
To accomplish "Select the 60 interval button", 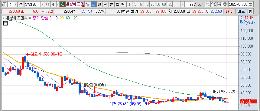I will coord(164,4).
